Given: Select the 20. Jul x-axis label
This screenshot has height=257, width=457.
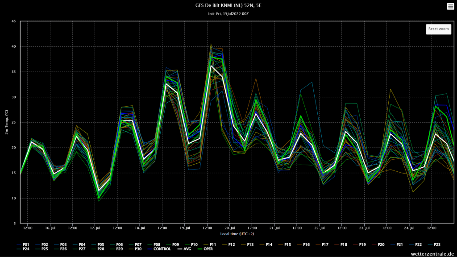Looking at the screenshot, I should click(x=230, y=228).
